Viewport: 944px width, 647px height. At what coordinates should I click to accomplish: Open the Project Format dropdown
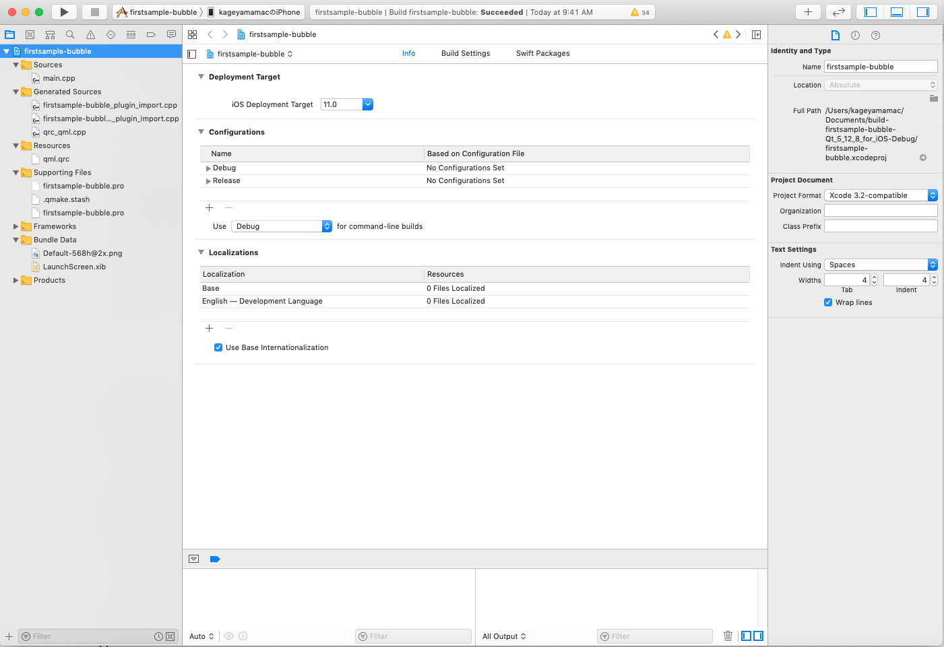tap(881, 195)
